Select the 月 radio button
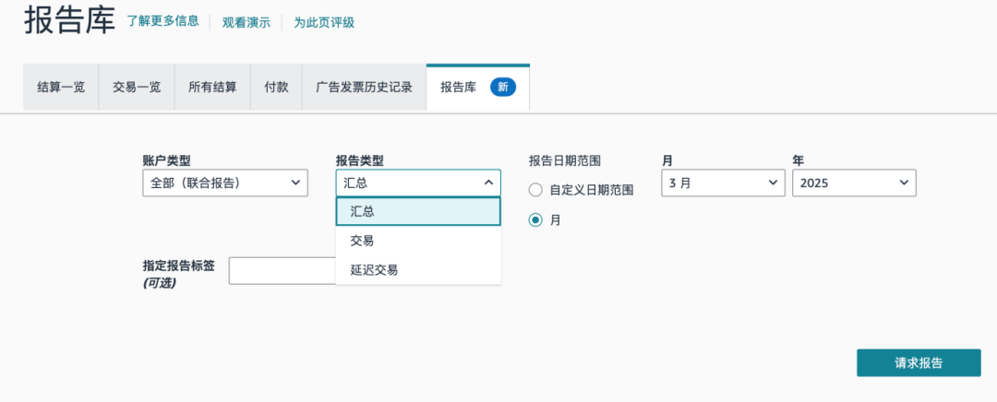 point(535,220)
